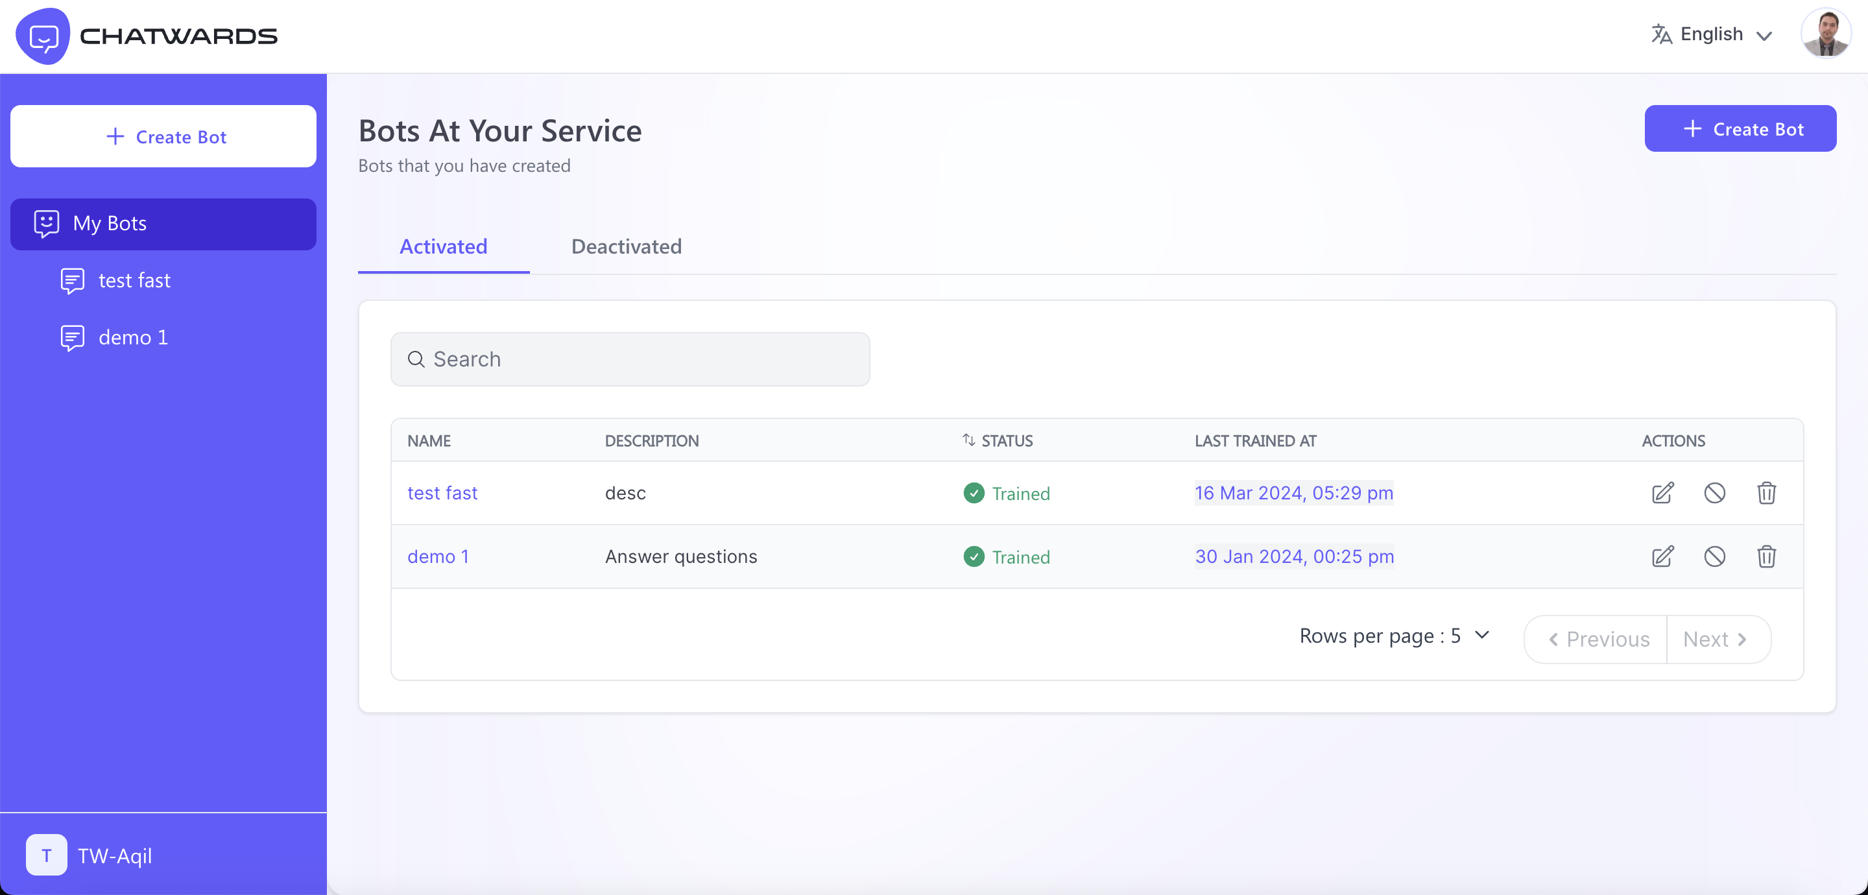
Task: Focus the Search input field
Action: [629, 359]
